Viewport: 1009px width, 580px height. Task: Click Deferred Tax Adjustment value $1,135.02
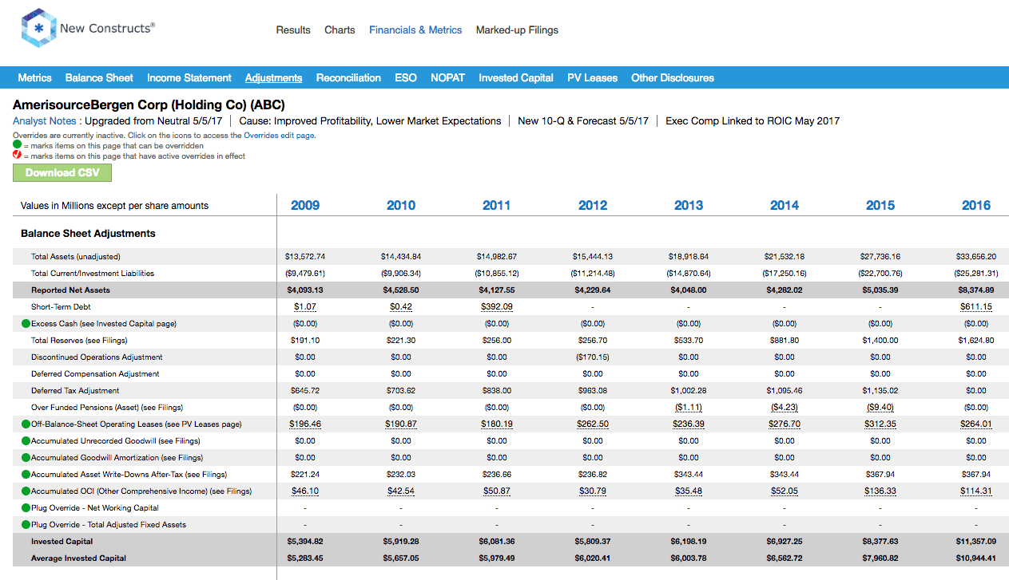point(880,391)
